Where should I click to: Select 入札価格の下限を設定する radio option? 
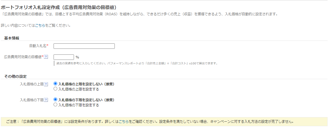(x=55, y=104)
